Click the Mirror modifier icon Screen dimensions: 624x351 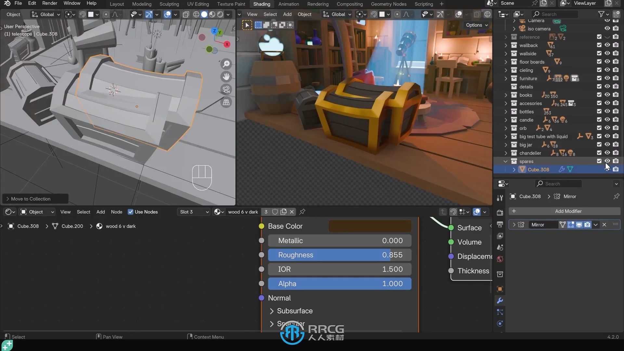click(521, 225)
